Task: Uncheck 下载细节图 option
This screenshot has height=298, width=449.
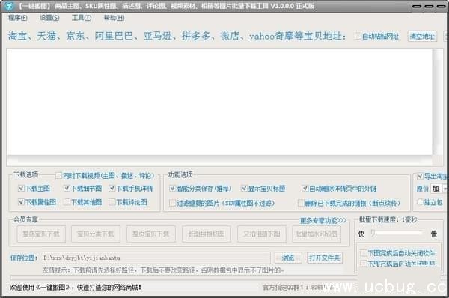Action: 67,188
